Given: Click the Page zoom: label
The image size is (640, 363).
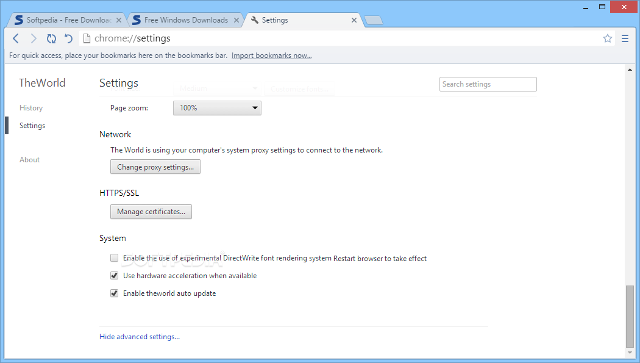Looking at the screenshot, I should [129, 108].
